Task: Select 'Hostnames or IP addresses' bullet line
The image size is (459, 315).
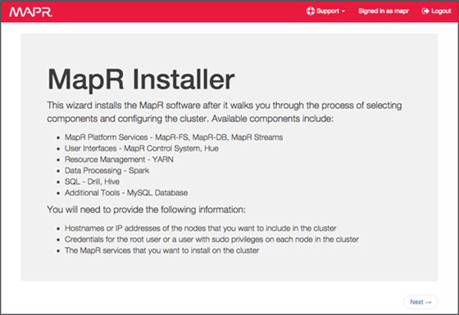Action: click(x=201, y=228)
